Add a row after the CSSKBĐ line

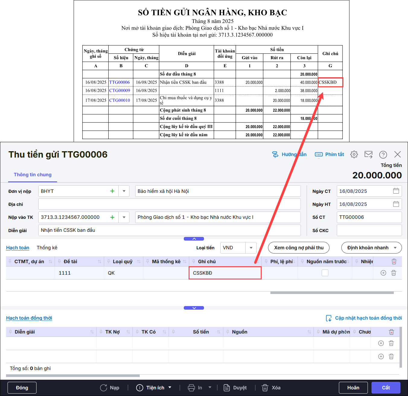pyautogui.click(x=383, y=273)
